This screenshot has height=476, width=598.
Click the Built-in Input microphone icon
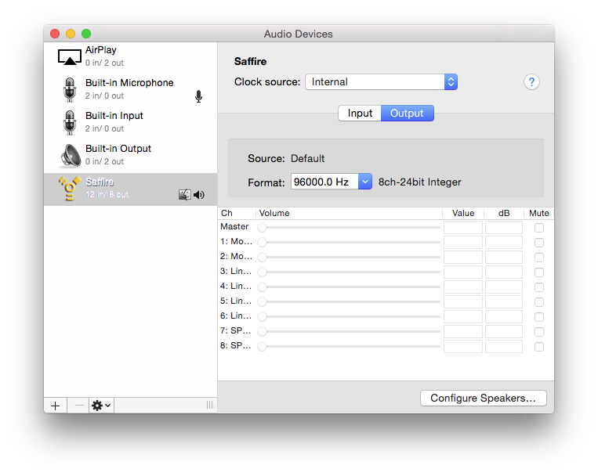(x=70, y=123)
